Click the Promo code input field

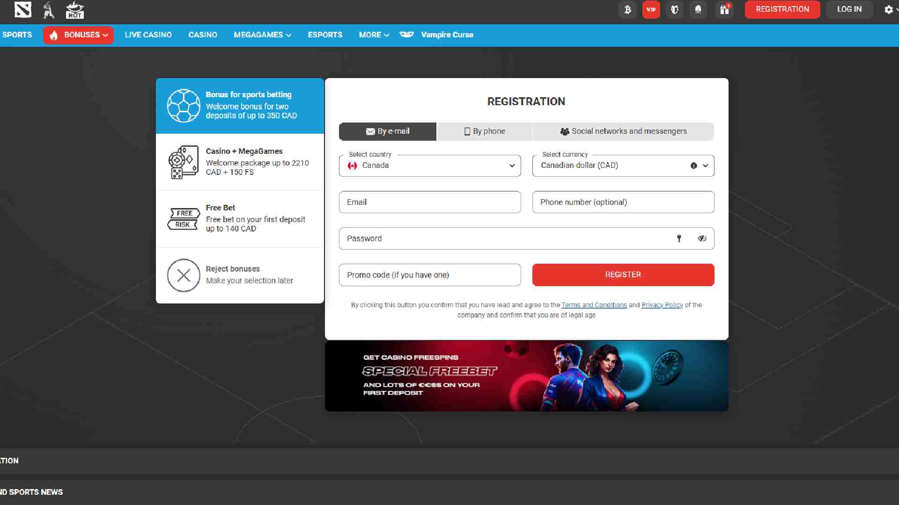click(x=429, y=275)
